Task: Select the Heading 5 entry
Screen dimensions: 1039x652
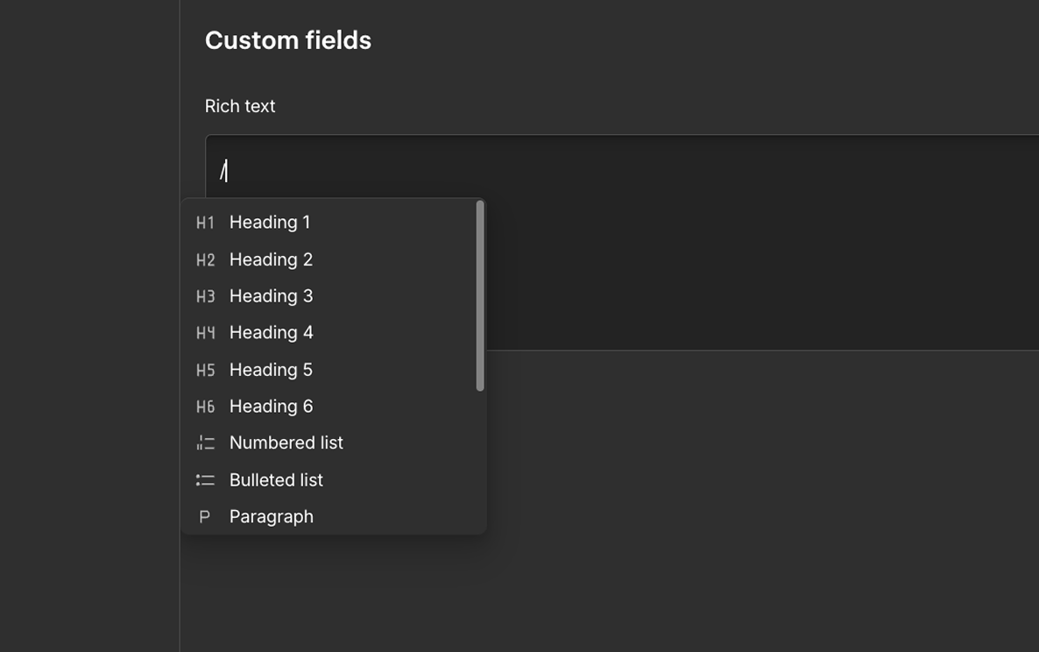Action: (x=333, y=370)
